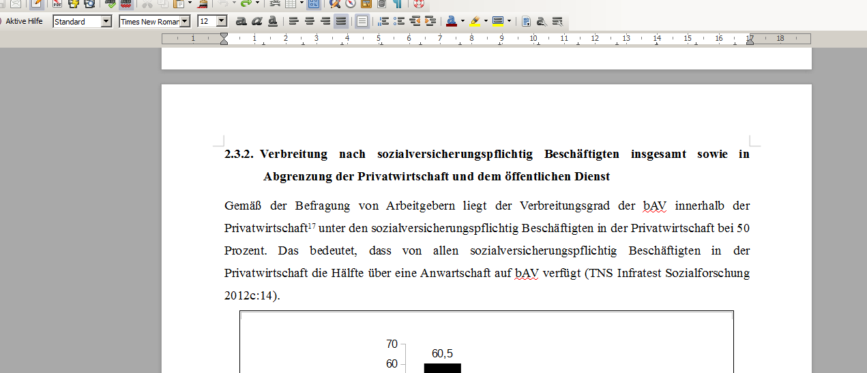Open background color dropdown arrow
Image resolution: width=867 pixels, height=373 pixels.
click(x=509, y=21)
